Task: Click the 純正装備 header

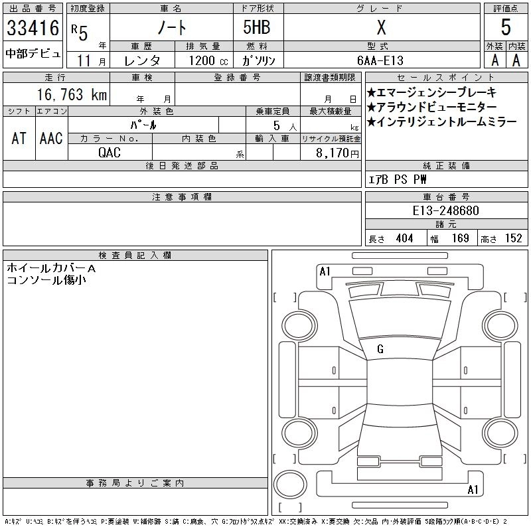Action: tap(446, 165)
